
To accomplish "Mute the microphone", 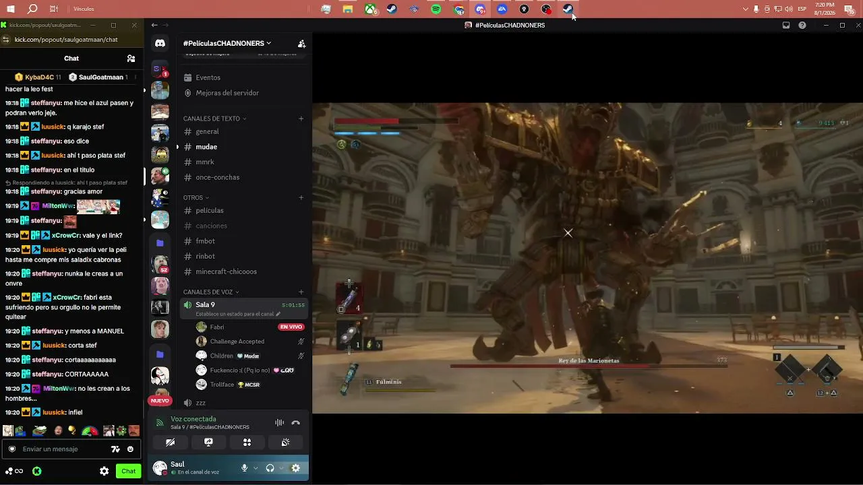I will click(x=244, y=468).
